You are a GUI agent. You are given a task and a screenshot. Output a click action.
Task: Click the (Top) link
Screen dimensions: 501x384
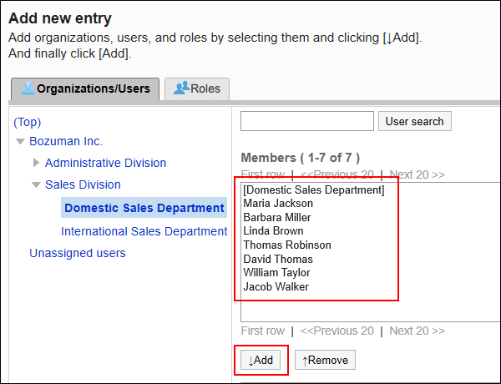[28, 122]
